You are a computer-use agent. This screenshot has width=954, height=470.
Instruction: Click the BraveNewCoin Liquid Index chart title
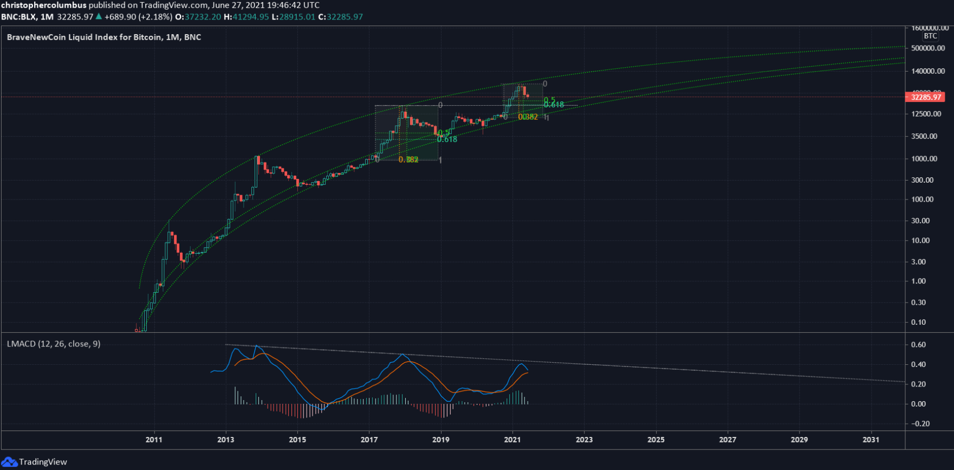(x=103, y=37)
